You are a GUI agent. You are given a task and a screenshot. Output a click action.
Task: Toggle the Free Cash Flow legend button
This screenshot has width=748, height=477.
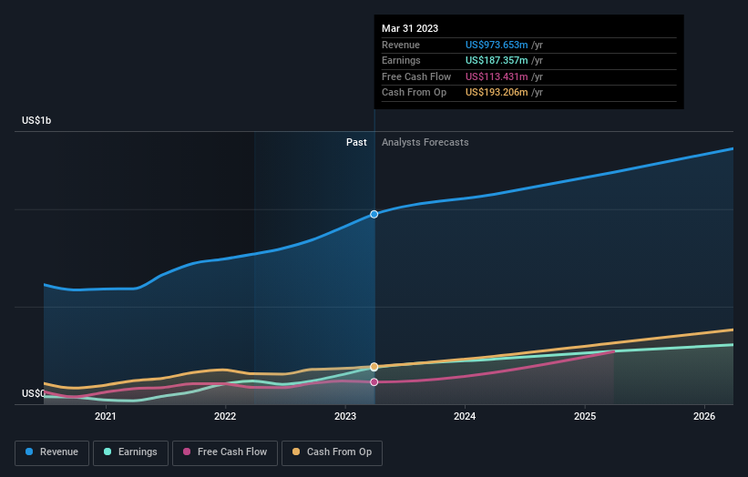click(225, 452)
